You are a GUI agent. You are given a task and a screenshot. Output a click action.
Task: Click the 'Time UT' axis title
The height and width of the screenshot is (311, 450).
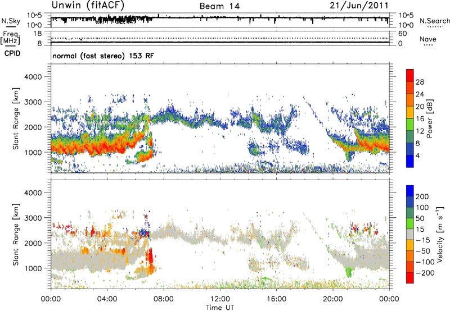[x=220, y=308]
